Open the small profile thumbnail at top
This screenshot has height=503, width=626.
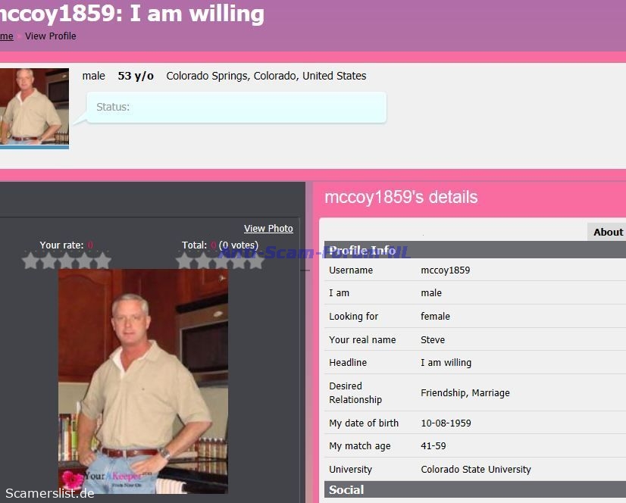[33, 106]
